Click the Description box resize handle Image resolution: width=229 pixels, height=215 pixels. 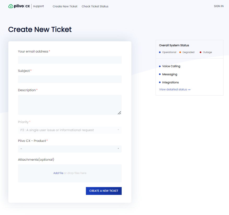point(119,113)
